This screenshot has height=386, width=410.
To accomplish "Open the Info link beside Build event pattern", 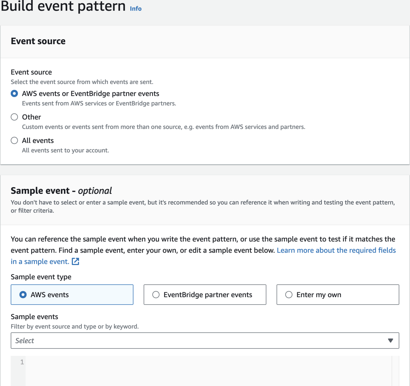I will click(136, 9).
